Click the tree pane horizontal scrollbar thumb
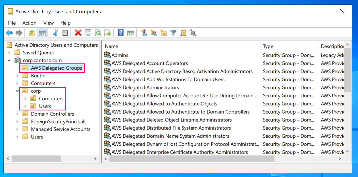The width and height of the screenshot is (358, 177). (x=36, y=159)
